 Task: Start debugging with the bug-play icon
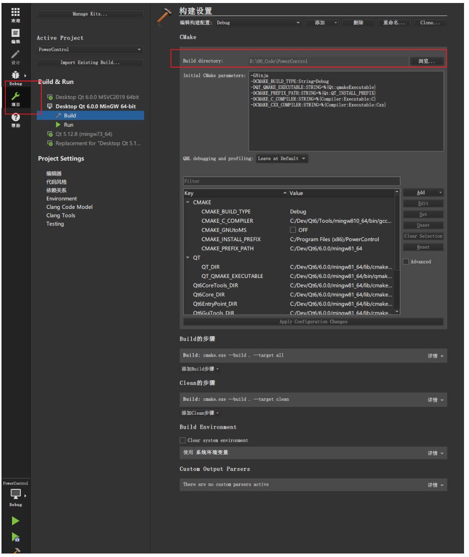click(15, 538)
